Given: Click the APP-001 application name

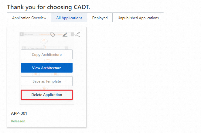Looking at the screenshot, I should click(x=19, y=113).
